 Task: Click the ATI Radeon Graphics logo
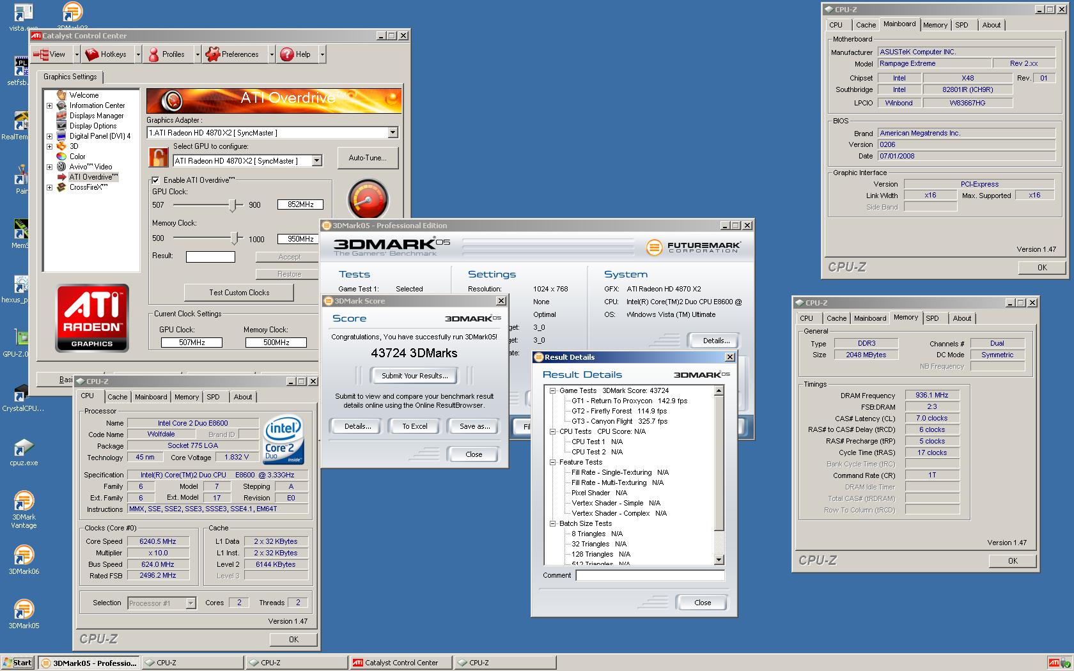(92, 318)
